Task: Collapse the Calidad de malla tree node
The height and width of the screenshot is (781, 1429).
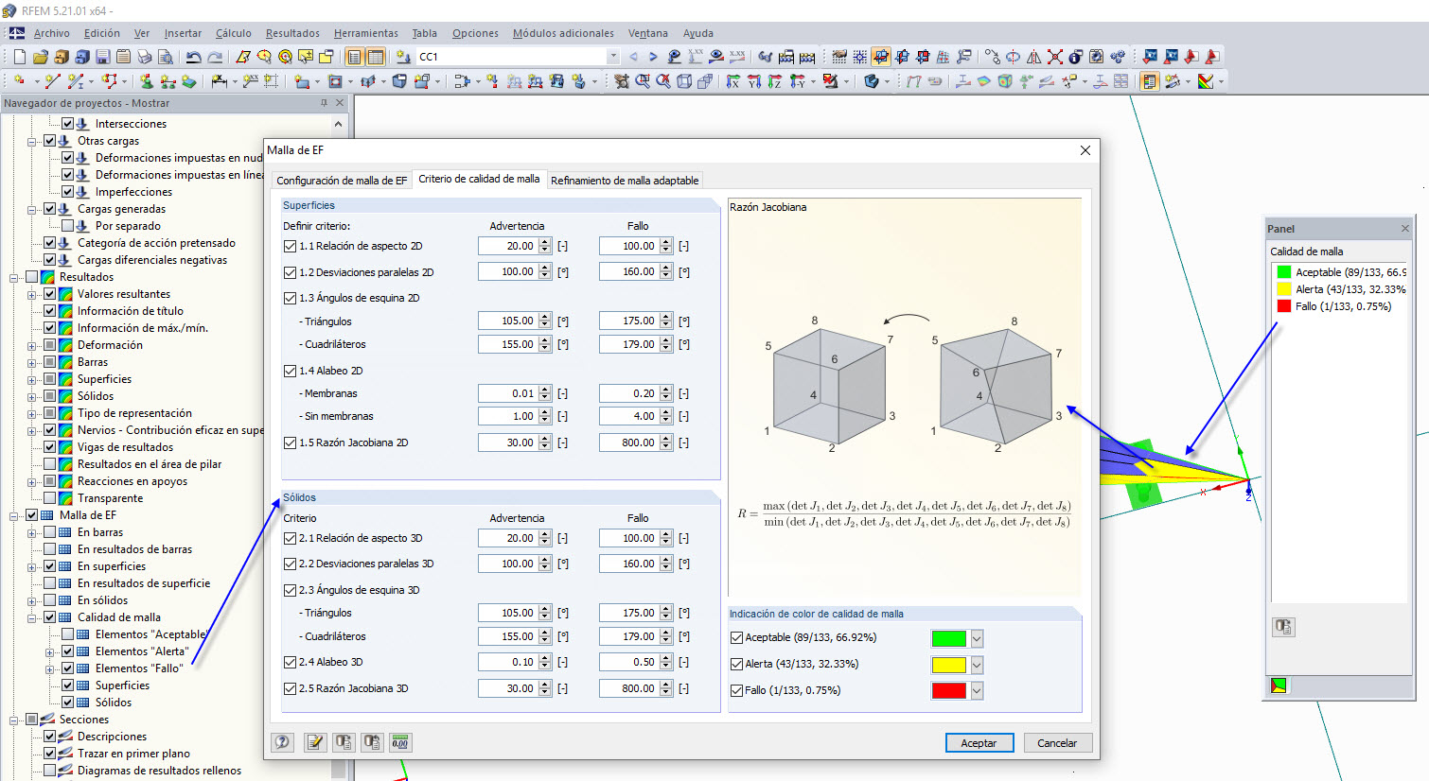Action: click(32, 617)
